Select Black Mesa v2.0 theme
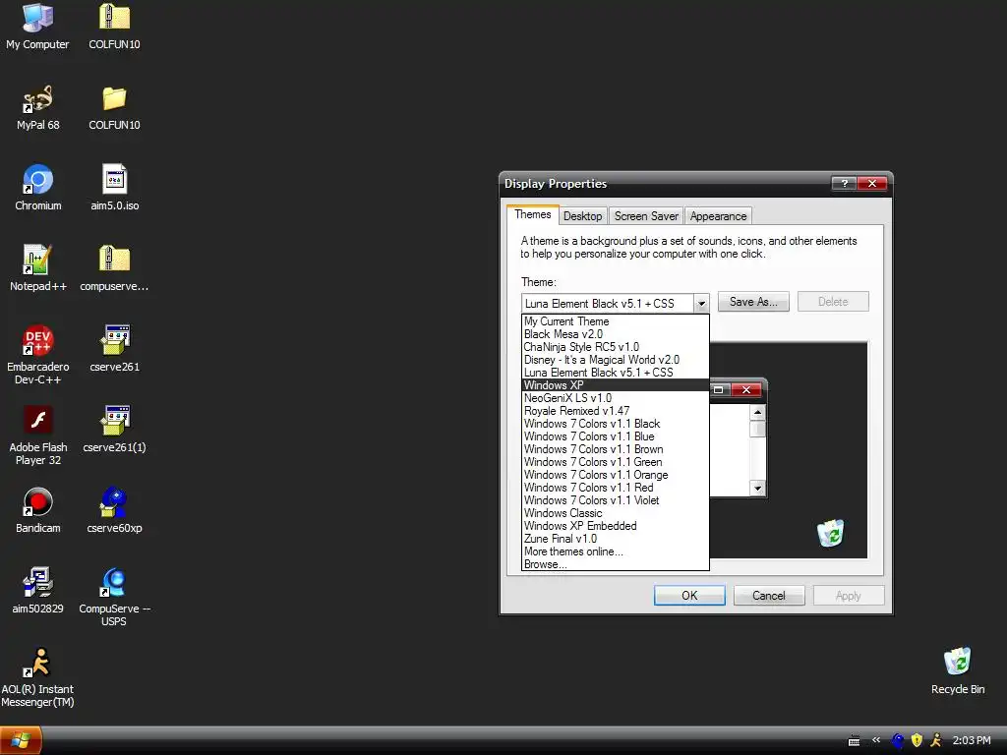 [x=616, y=334]
